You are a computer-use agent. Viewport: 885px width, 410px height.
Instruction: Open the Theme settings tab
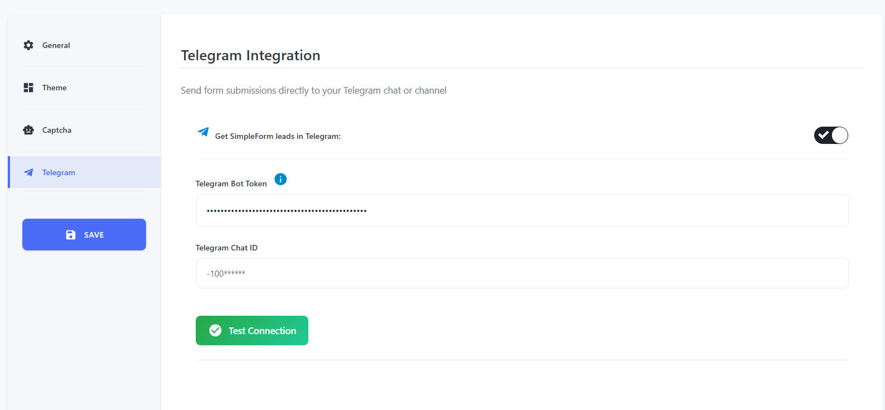pos(84,88)
